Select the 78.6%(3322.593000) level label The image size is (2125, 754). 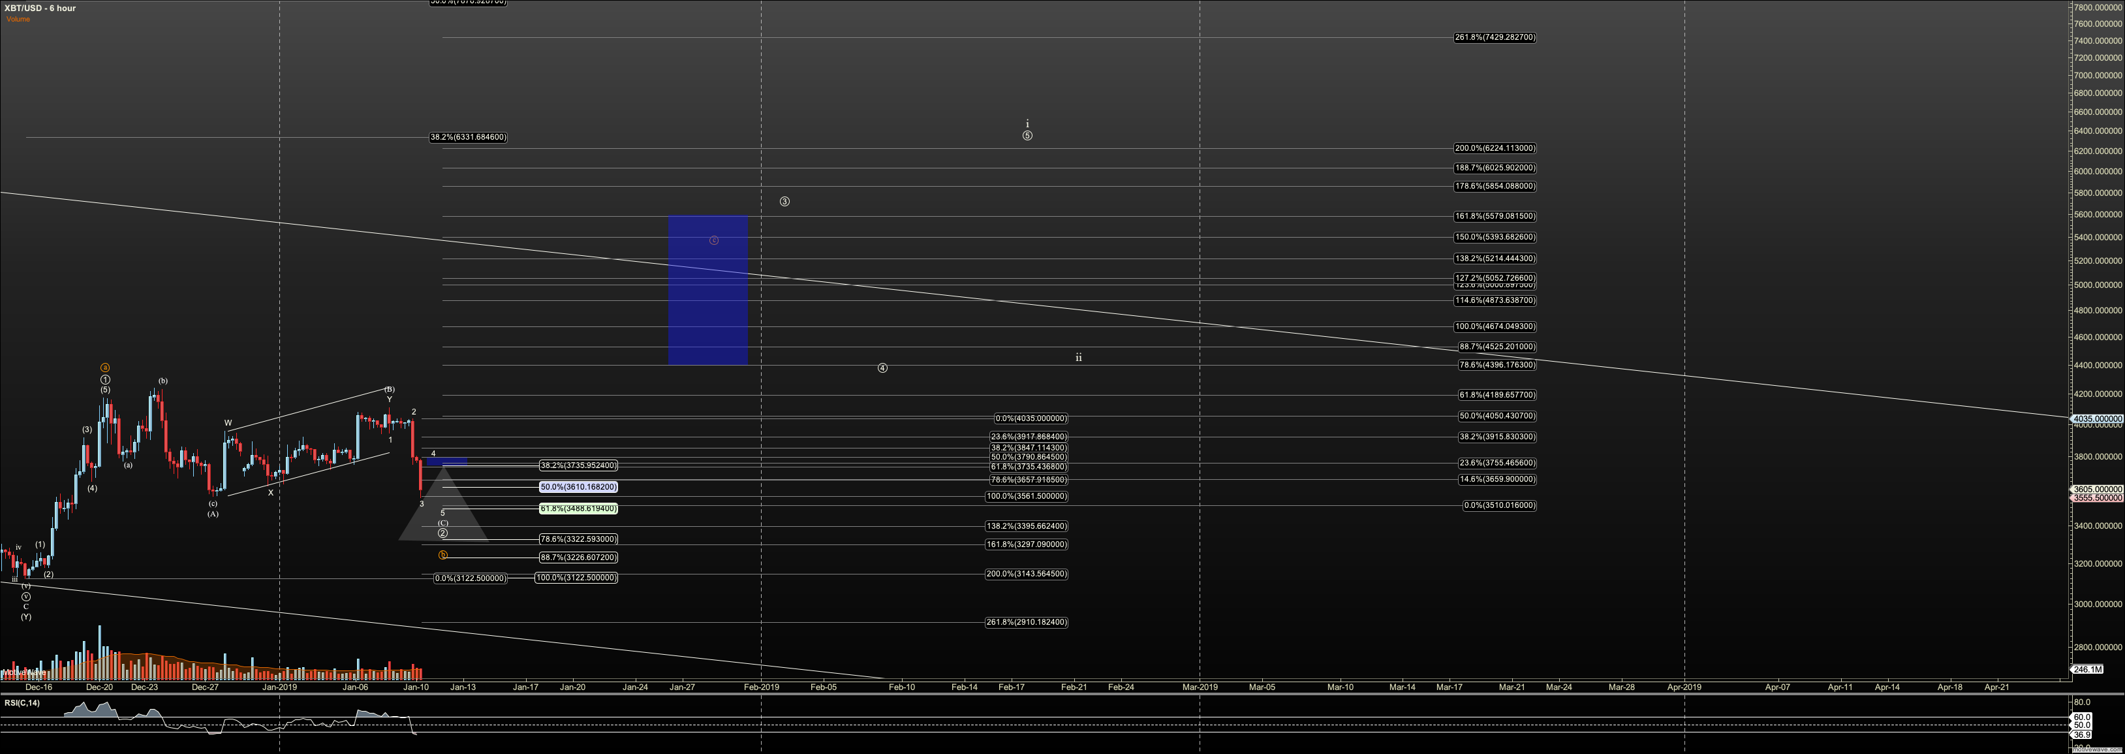point(578,539)
